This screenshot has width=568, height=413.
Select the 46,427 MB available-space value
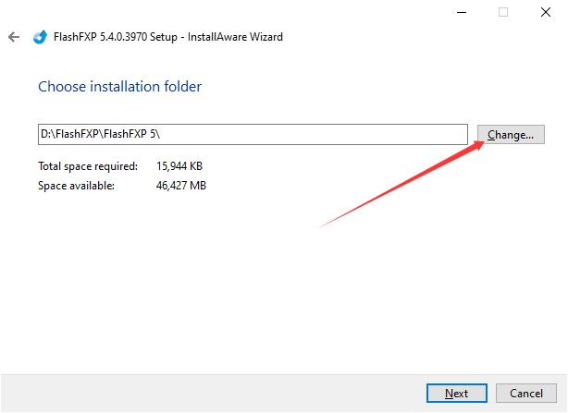(x=181, y=186)
